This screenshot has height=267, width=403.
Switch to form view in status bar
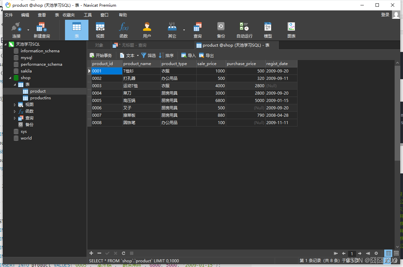tap(397, 254)
